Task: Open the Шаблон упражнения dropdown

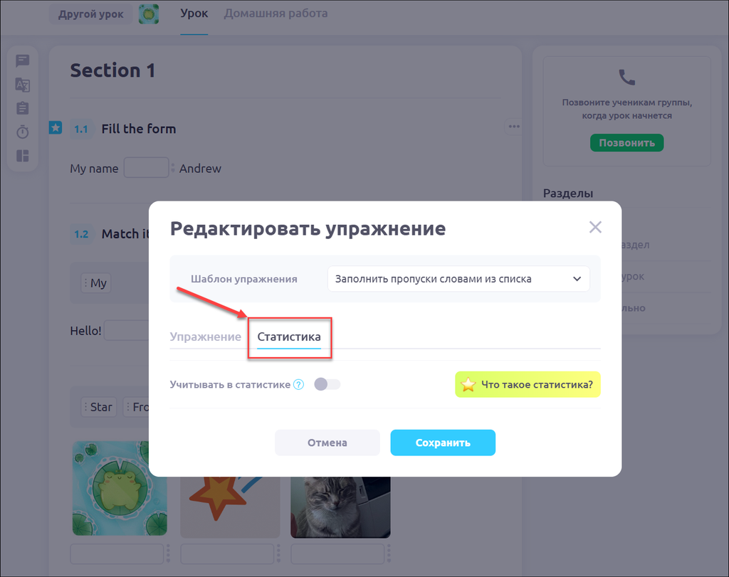Action: point(458,279)
